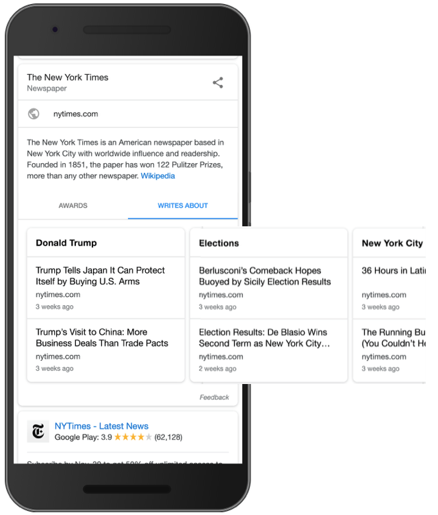Screen dimensions: 438x515
Task: Read 'Trump Tells Japan It Can Protect Itself' article
Action: pyautogui.click(x=106, y=288)
